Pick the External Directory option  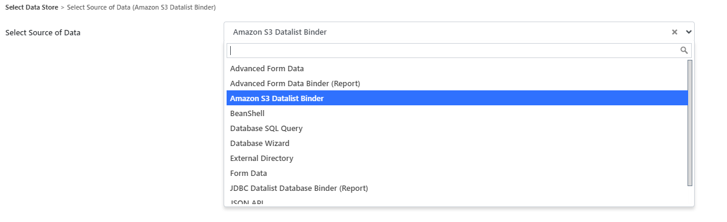pos(457,158)
